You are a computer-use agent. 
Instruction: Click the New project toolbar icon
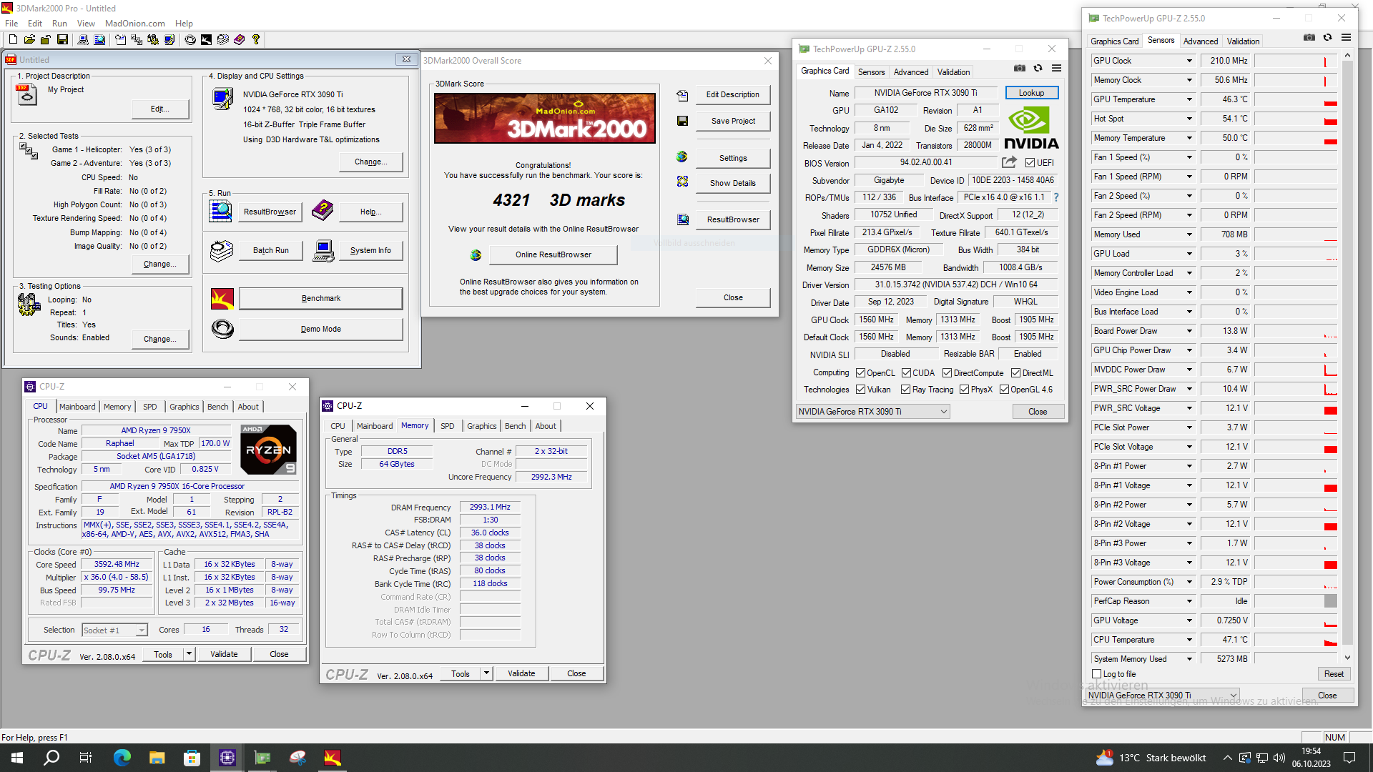pos(13,40)
